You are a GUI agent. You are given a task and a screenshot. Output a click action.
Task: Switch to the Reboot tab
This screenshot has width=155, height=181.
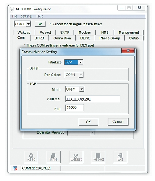click(x=45, y=33)
